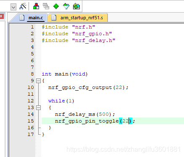This screenshot has height=157, width=184.
Task: Click on the text nrf_gpio_cfg_output
Action: click(x=80, y=88)
